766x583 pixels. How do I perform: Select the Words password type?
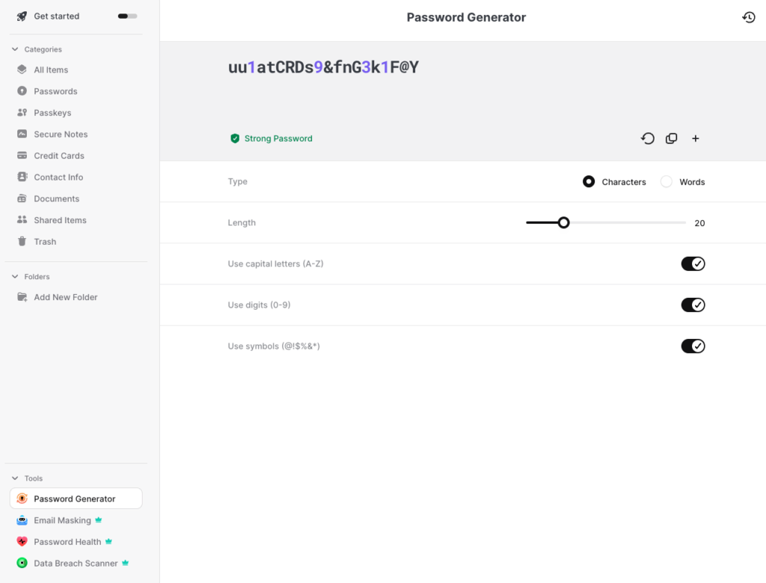pos(667,182)
